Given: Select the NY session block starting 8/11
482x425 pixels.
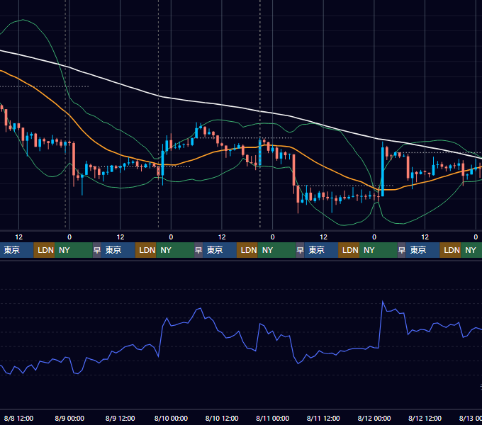Looking at the screenshot, I should 379,250.
